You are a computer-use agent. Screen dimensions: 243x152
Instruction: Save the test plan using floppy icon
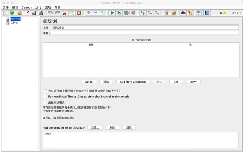coord(34,13)
